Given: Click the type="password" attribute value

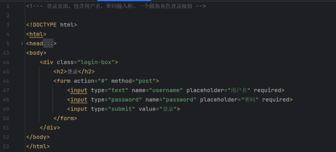Looking at the screenshot, I should pos(124,100).
